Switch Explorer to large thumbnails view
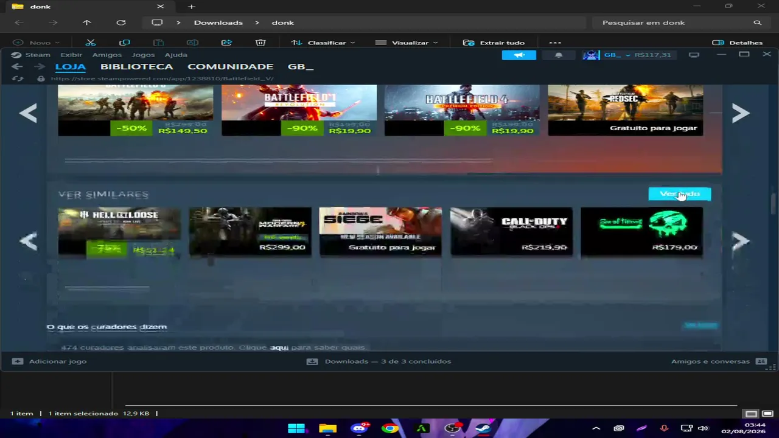The height and width of the screenshot is (438, 779). point(767,414)
